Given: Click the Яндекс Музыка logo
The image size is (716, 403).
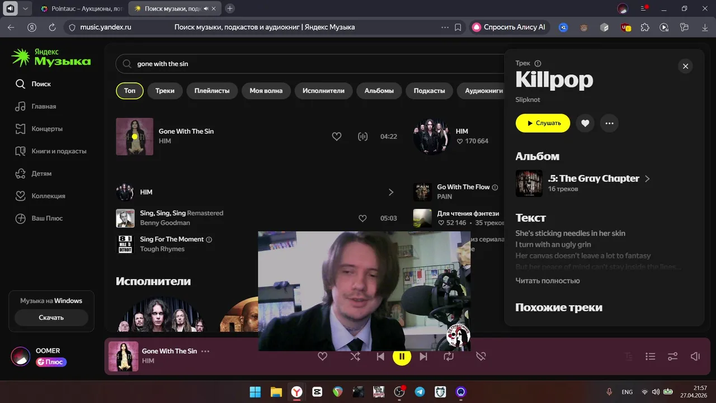Looking at the screenshot, I should (51, 57).
